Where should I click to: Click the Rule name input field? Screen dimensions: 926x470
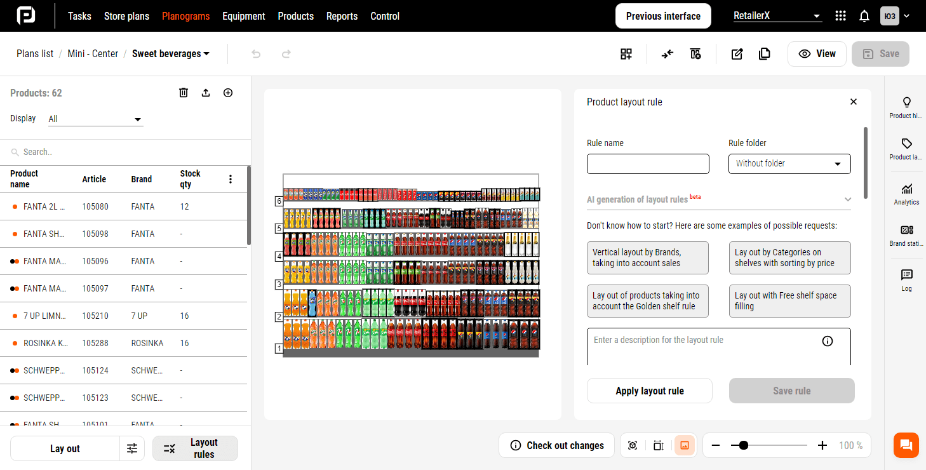(648, 163)
